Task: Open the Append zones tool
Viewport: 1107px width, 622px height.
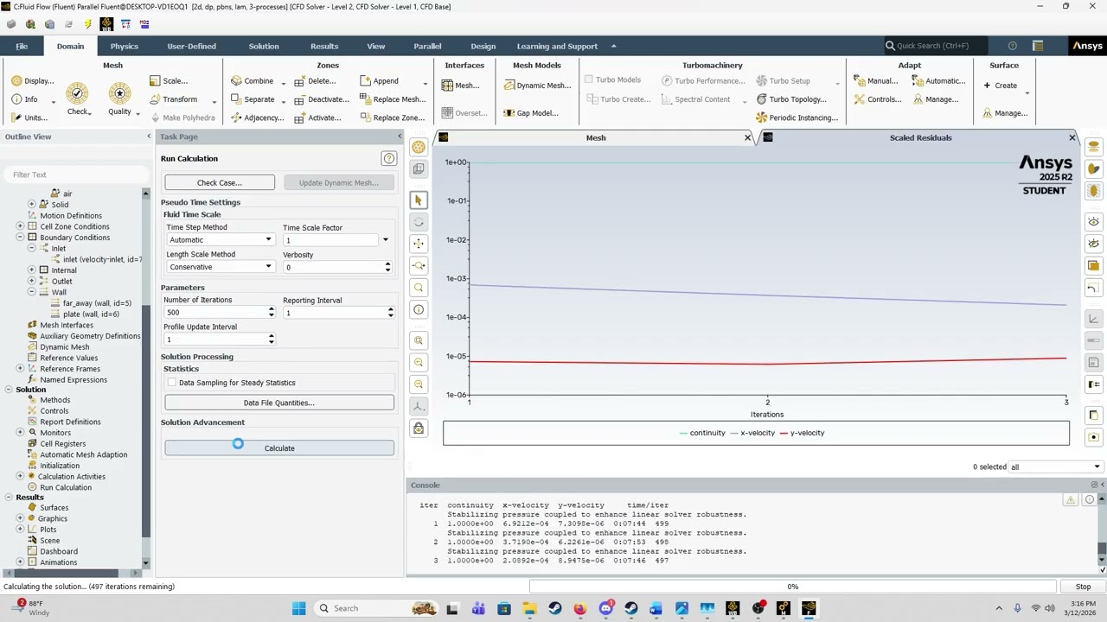Action: (x=379, y=80)
